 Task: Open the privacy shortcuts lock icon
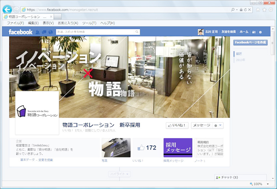point(254,32)
